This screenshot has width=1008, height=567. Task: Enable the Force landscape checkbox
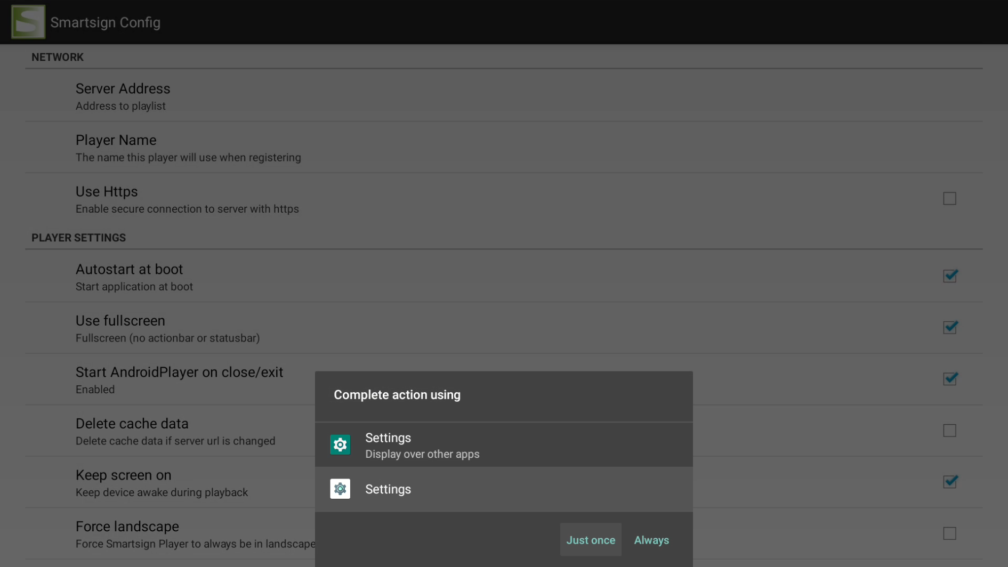tap(949, 533)
